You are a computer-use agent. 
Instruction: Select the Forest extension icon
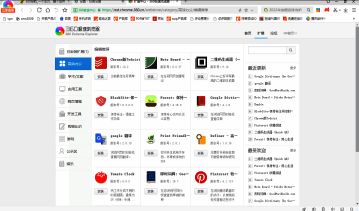(x=151, y=101)
